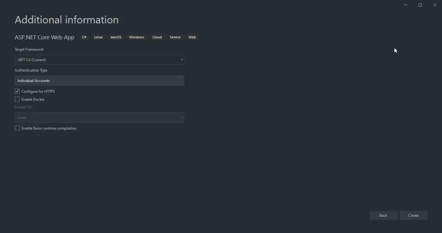This screenshot has width=442, height=233.
Task: Click the ASP.NET Core Web App heading
Action: coord(45,37)
